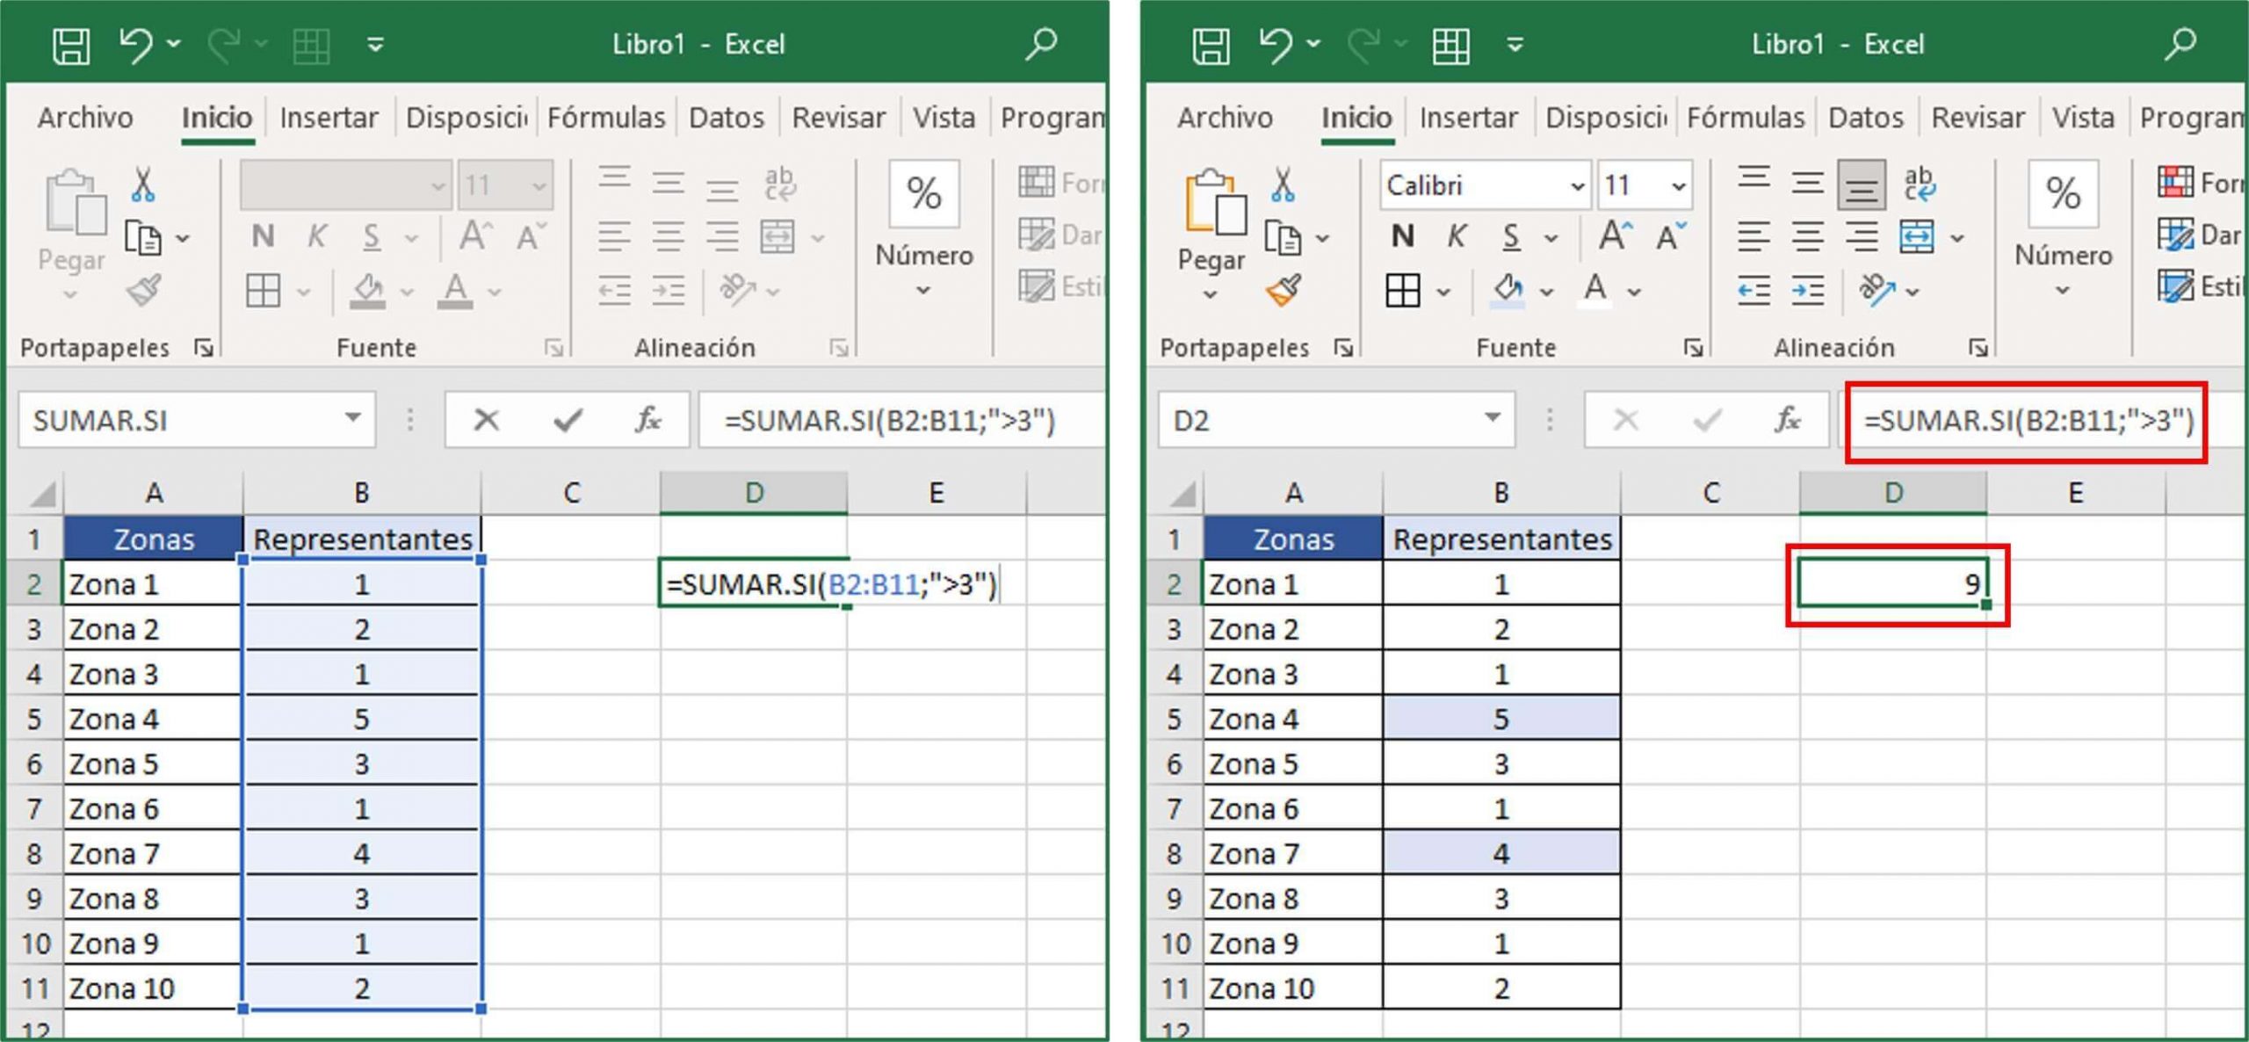Click the increase font size A icon
This screenshot has height=1042, width=2249.
(1614, 233)
